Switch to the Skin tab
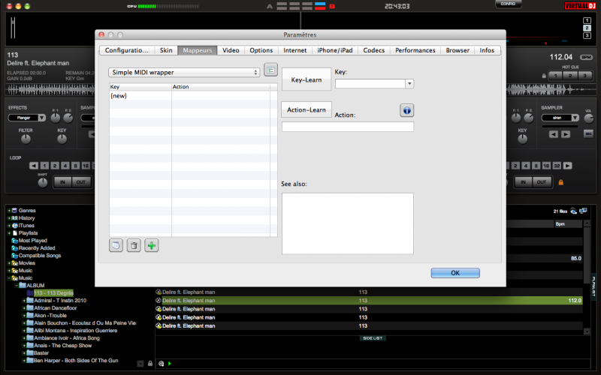Screen dimensions: 601x375 click(x=166, y=50)
